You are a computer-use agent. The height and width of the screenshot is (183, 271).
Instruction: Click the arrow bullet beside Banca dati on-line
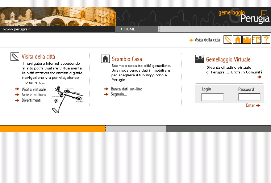click(x=106, y=89)
